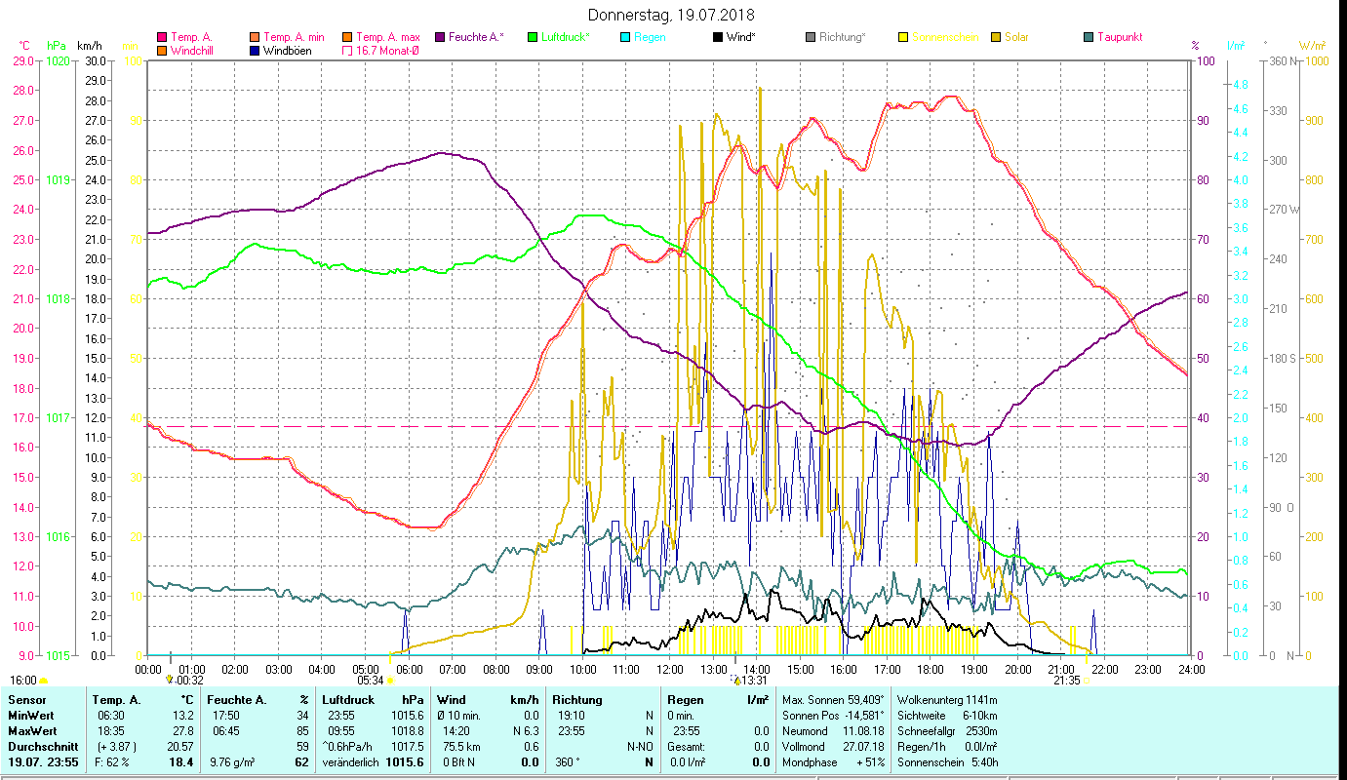Click the °C axis unit label

click(x=24, y=45)
